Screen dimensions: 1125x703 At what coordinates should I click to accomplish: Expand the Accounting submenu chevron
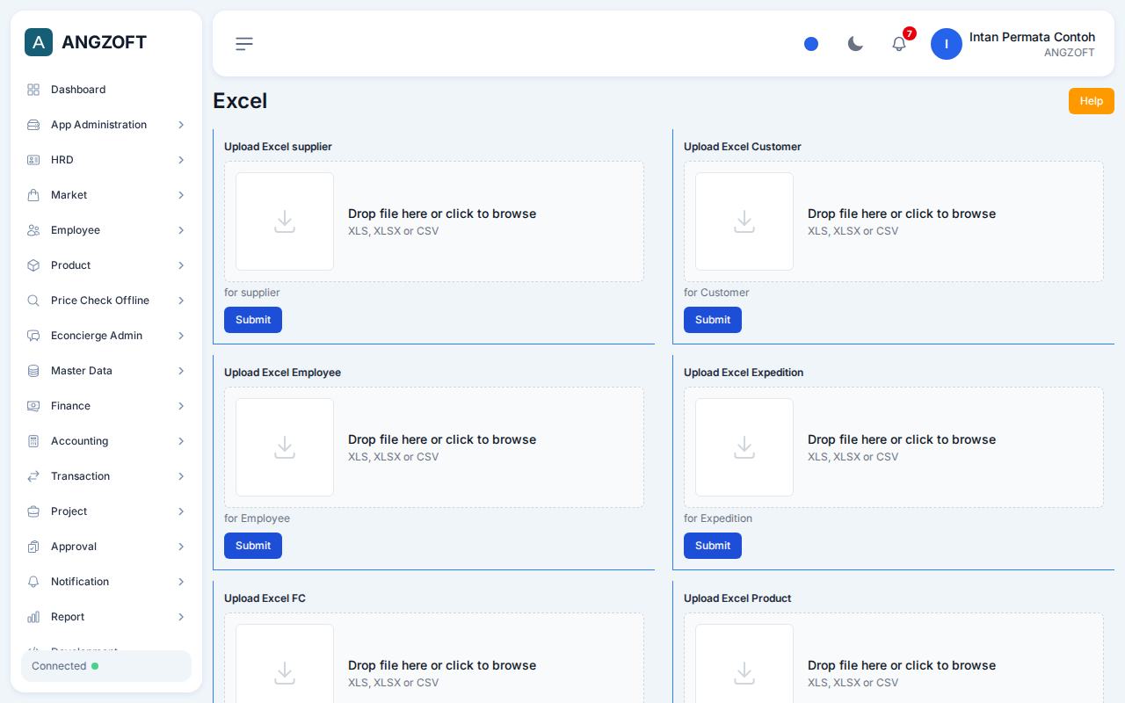(181, 441)
